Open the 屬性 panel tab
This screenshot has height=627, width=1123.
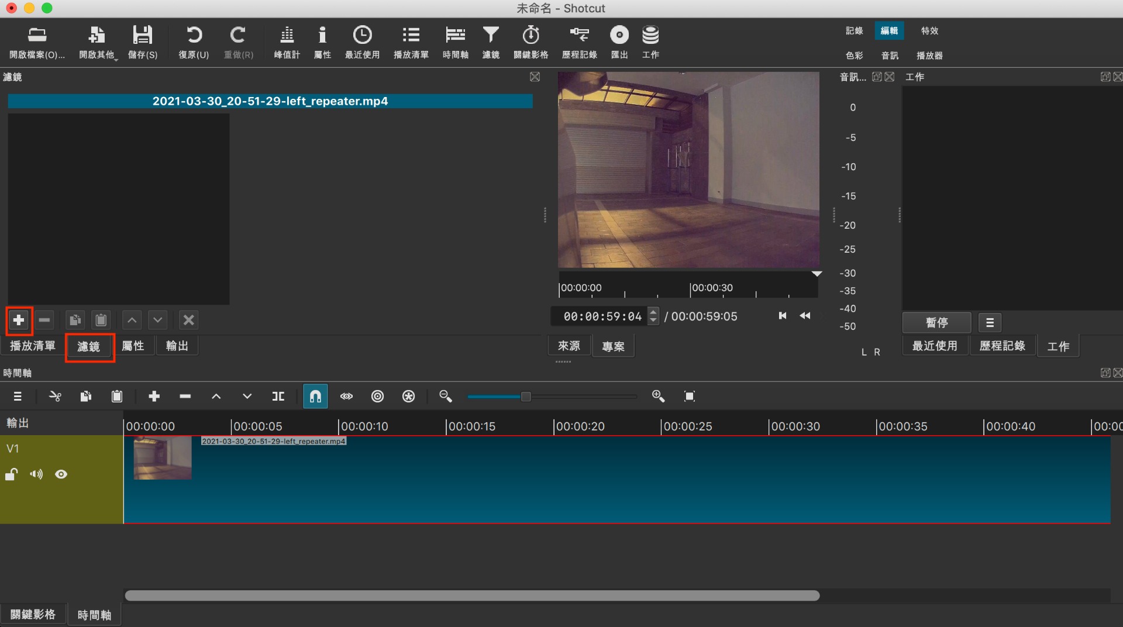click(133, 346)
